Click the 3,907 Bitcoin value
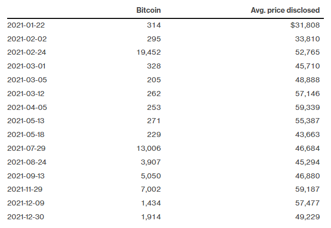 click(x=150, y=163)
